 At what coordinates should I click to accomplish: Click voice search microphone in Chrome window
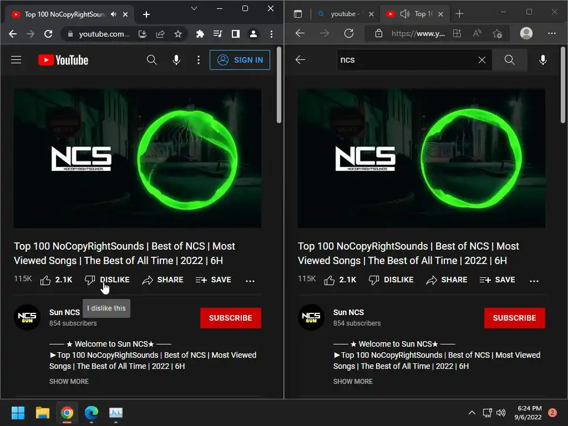(176, 60)
